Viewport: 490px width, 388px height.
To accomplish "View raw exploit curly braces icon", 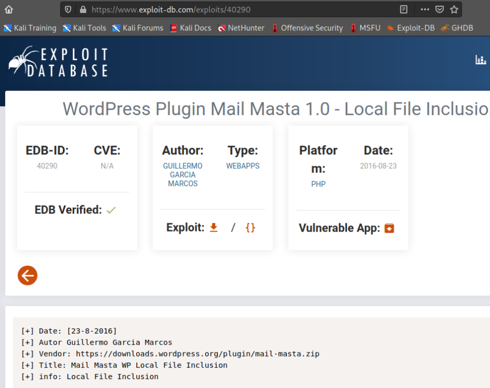I will click(x=250, y=227).
